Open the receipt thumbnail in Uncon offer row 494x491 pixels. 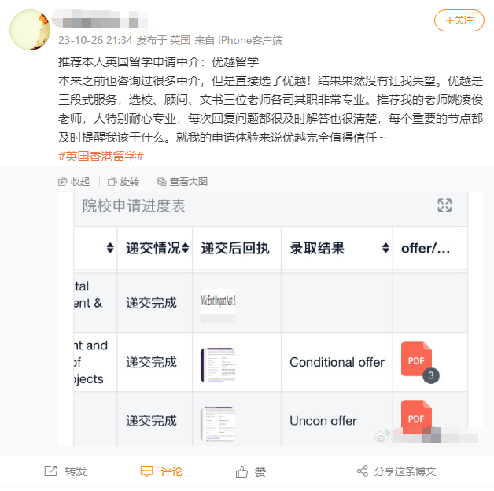[x=218, y=424]
